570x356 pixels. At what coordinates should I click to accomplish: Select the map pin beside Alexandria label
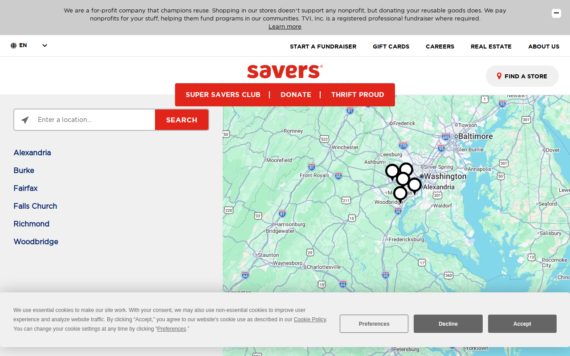click(x=414, y=185)
